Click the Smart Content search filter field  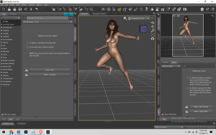47,18
